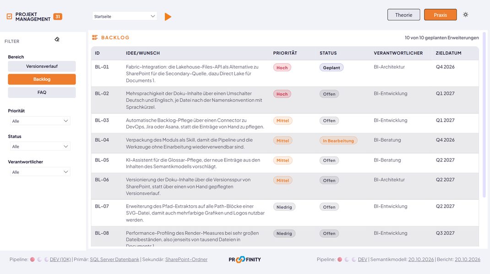
Task: Click the Geplant status badge of BL-01
Action: 331,67
